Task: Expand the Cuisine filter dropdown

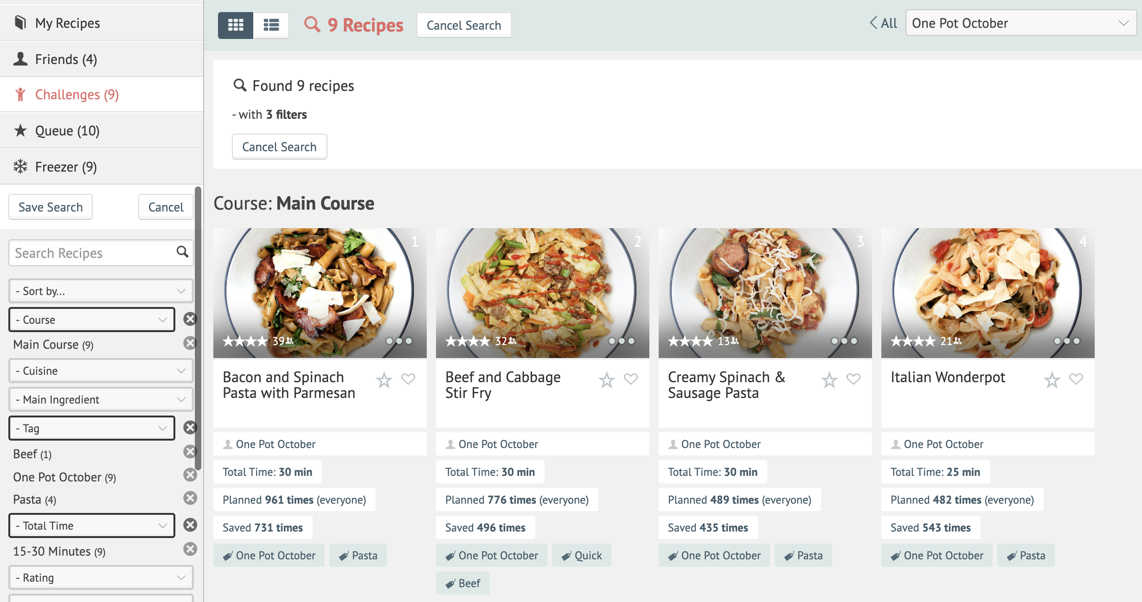Action: tap(101, 371)
